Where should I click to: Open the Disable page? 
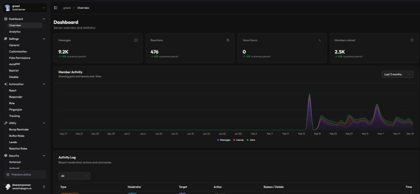(x=14, y=77)
